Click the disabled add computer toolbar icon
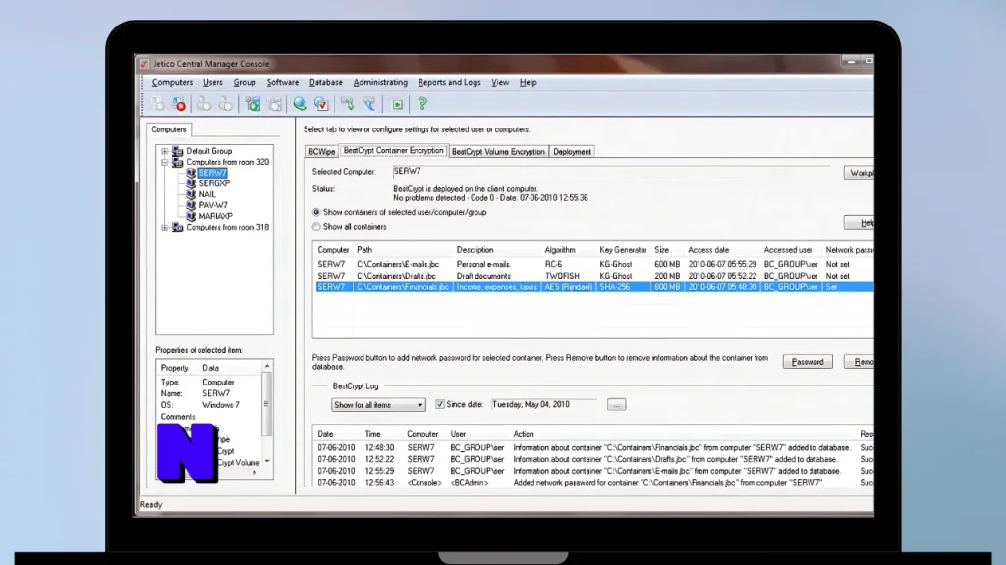The width and height of the screenshot is (1006, 565). [157, 104]
